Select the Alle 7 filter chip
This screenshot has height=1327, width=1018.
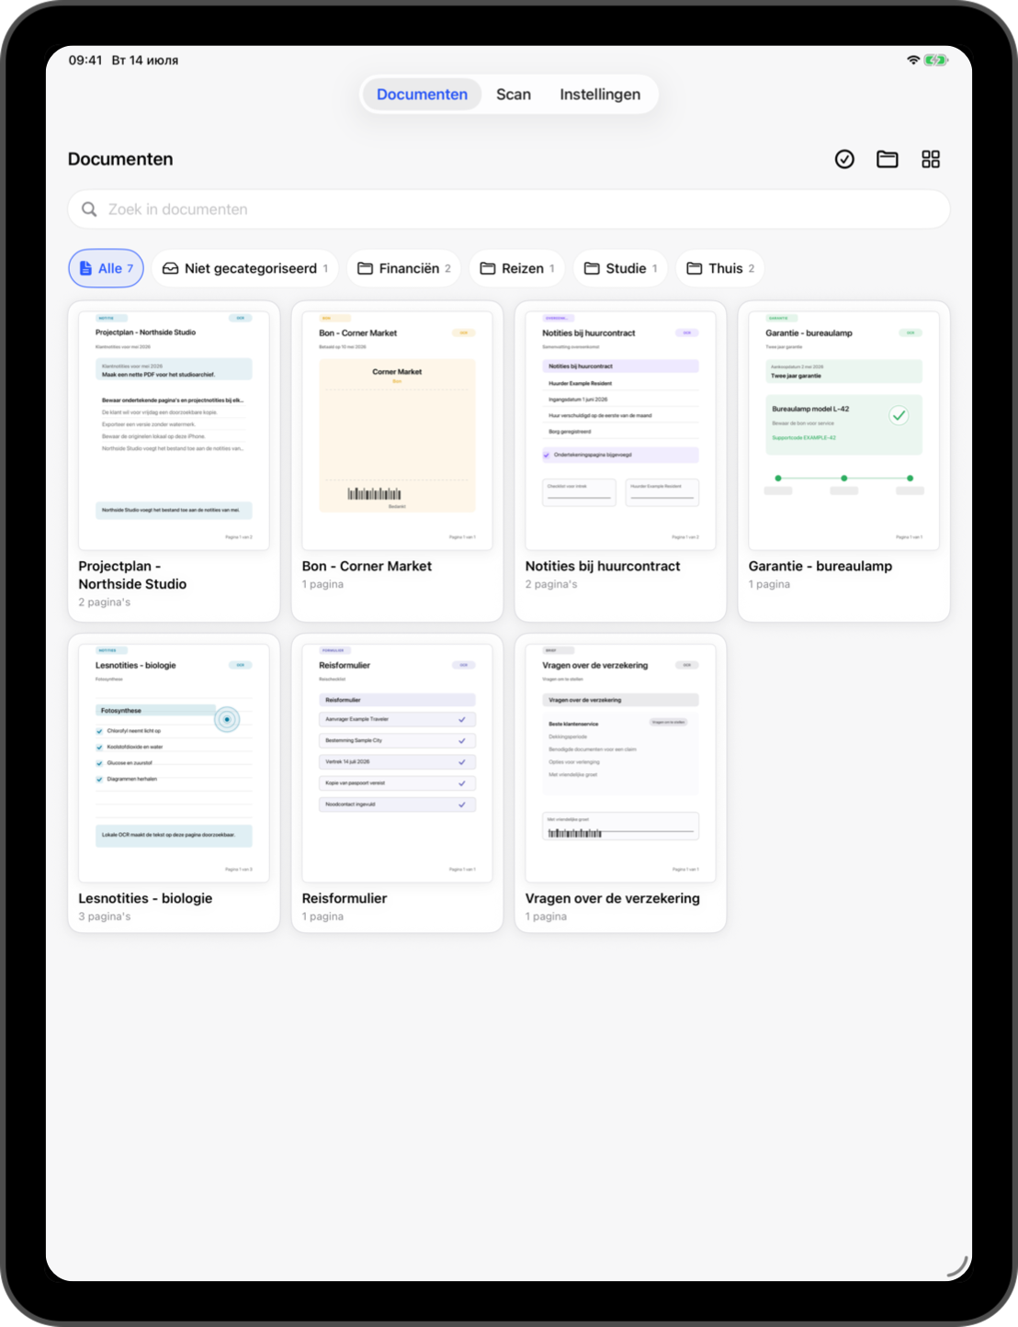click(107, 268)
